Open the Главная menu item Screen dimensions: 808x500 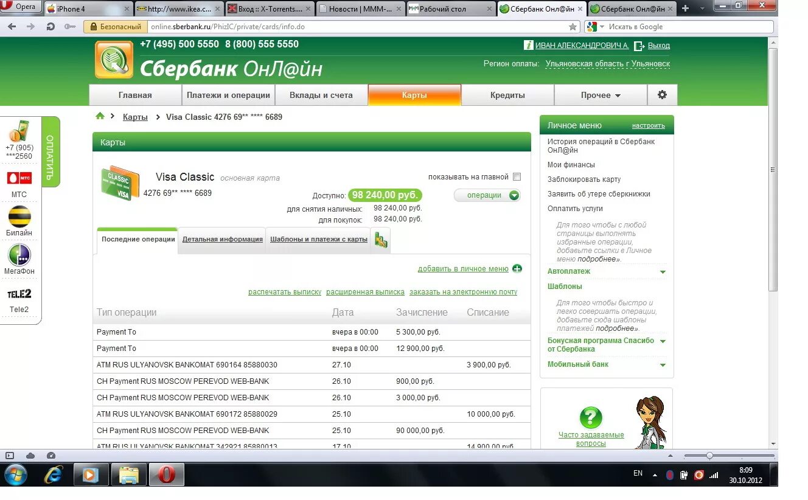click(135, 95)
